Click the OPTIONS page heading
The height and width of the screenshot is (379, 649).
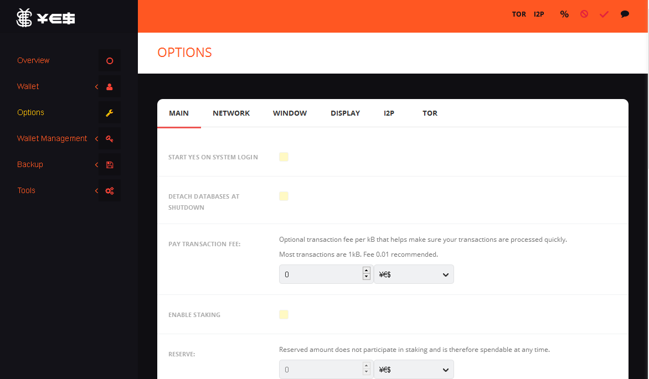(x=184, y=53)
